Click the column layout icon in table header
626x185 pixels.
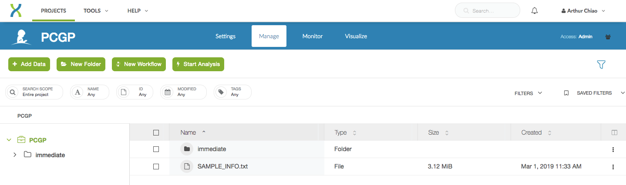[614, 132]
